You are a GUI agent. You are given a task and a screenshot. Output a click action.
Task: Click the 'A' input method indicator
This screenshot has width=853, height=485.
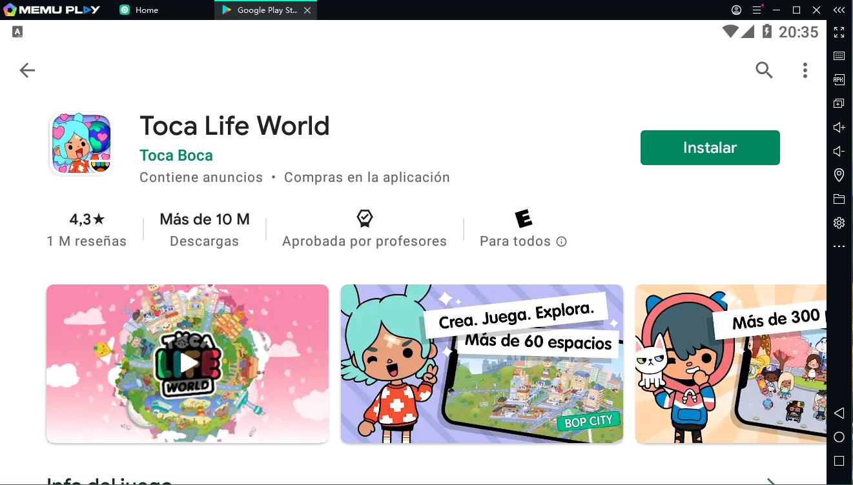17,32
